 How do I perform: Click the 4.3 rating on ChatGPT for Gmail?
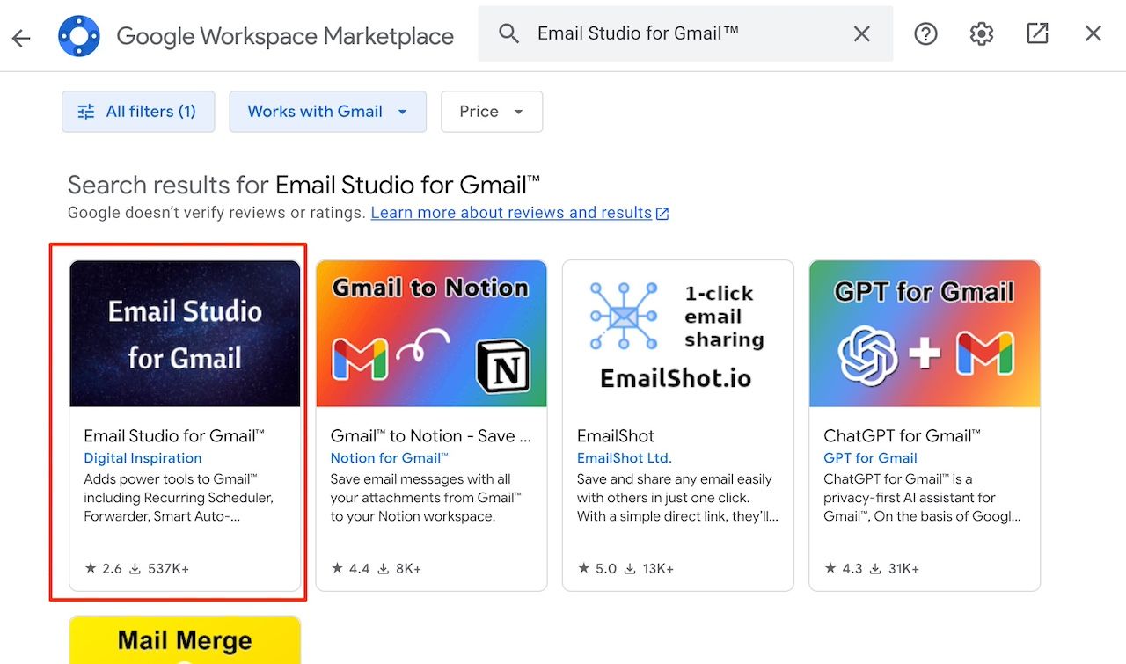(x=844, y=569)
